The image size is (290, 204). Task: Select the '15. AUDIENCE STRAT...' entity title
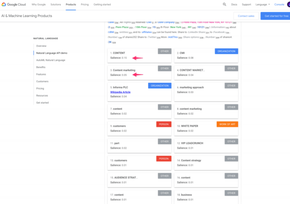coord(124,178)
